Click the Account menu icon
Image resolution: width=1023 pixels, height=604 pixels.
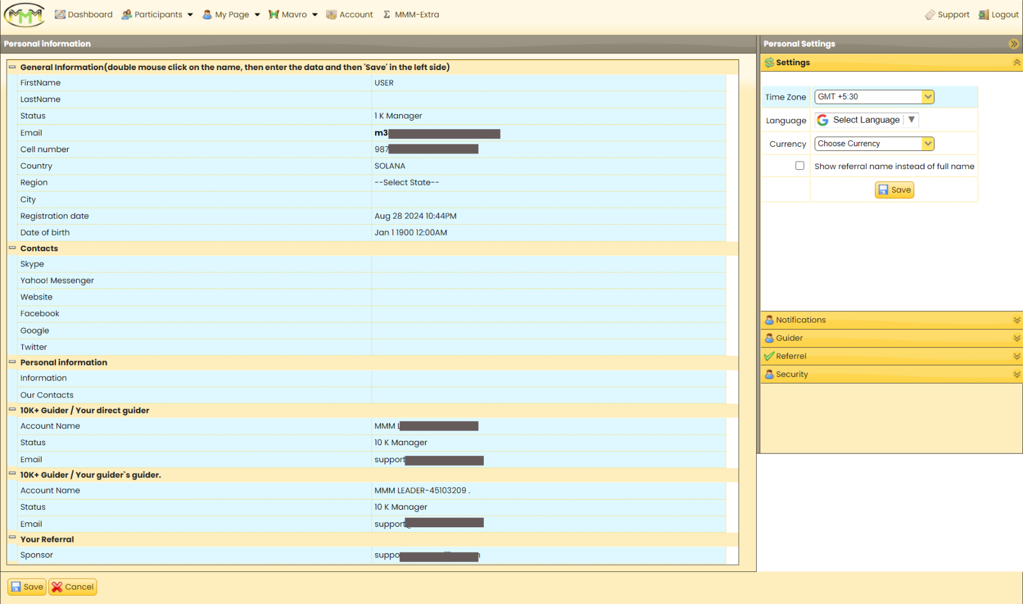tap(331, 14)
